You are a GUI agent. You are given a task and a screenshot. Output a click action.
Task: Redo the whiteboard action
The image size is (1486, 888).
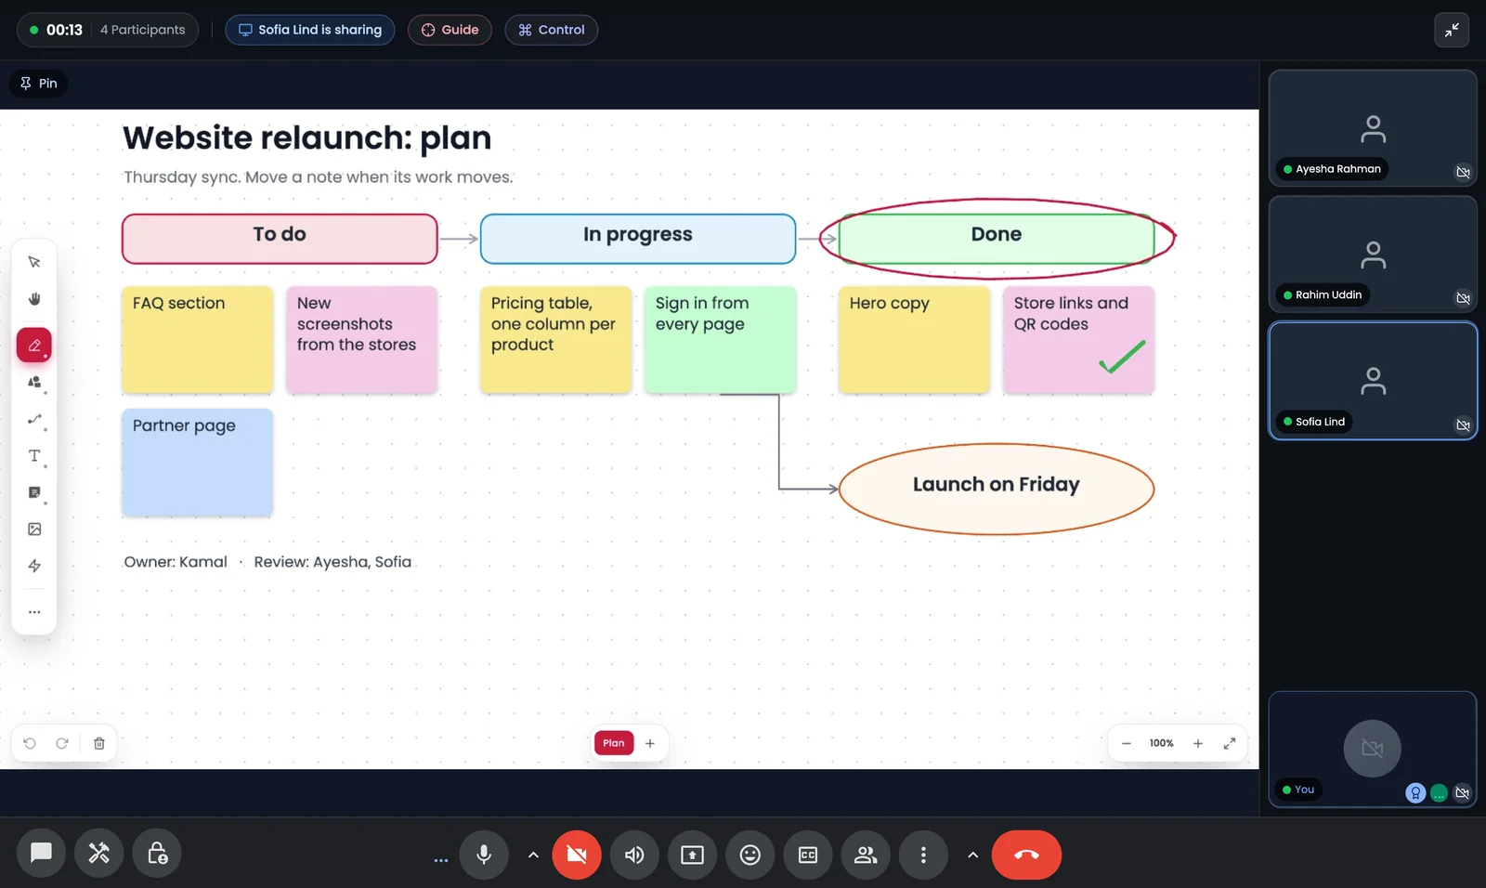click(x=62, y=743)
